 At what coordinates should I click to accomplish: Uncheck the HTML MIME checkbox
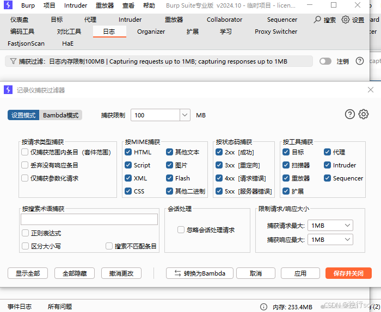point(128,152)
